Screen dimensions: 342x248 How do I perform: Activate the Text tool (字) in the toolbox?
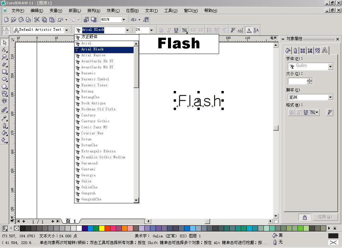5,101
